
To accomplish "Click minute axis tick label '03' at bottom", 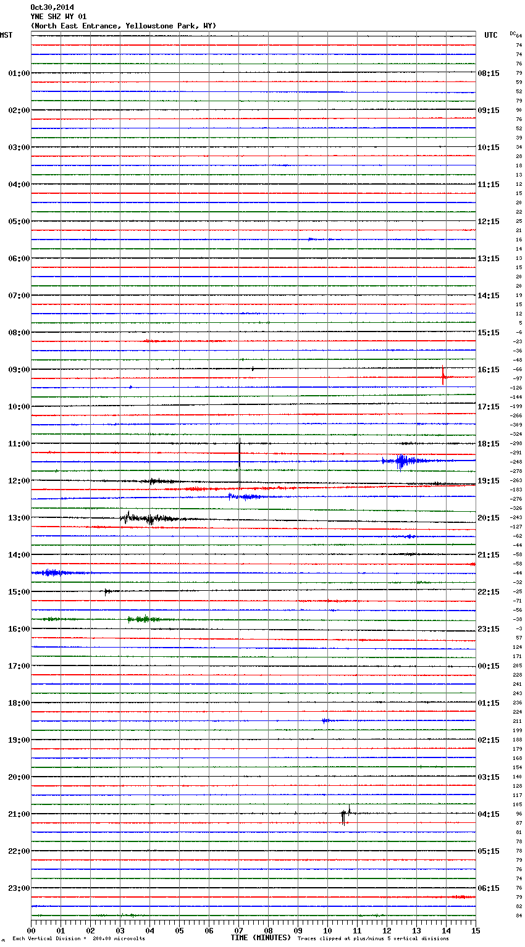I will pos(120,930).
